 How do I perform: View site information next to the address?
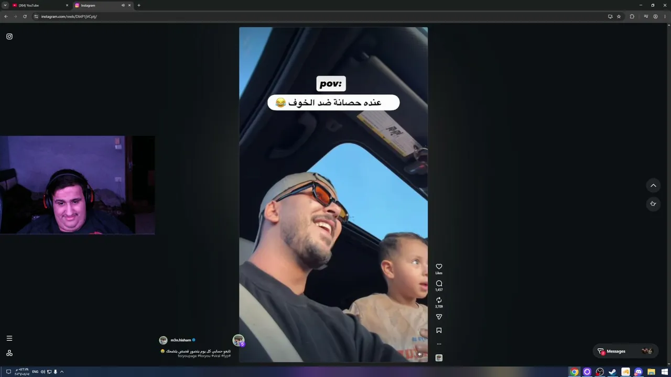(x=36, y=16)
